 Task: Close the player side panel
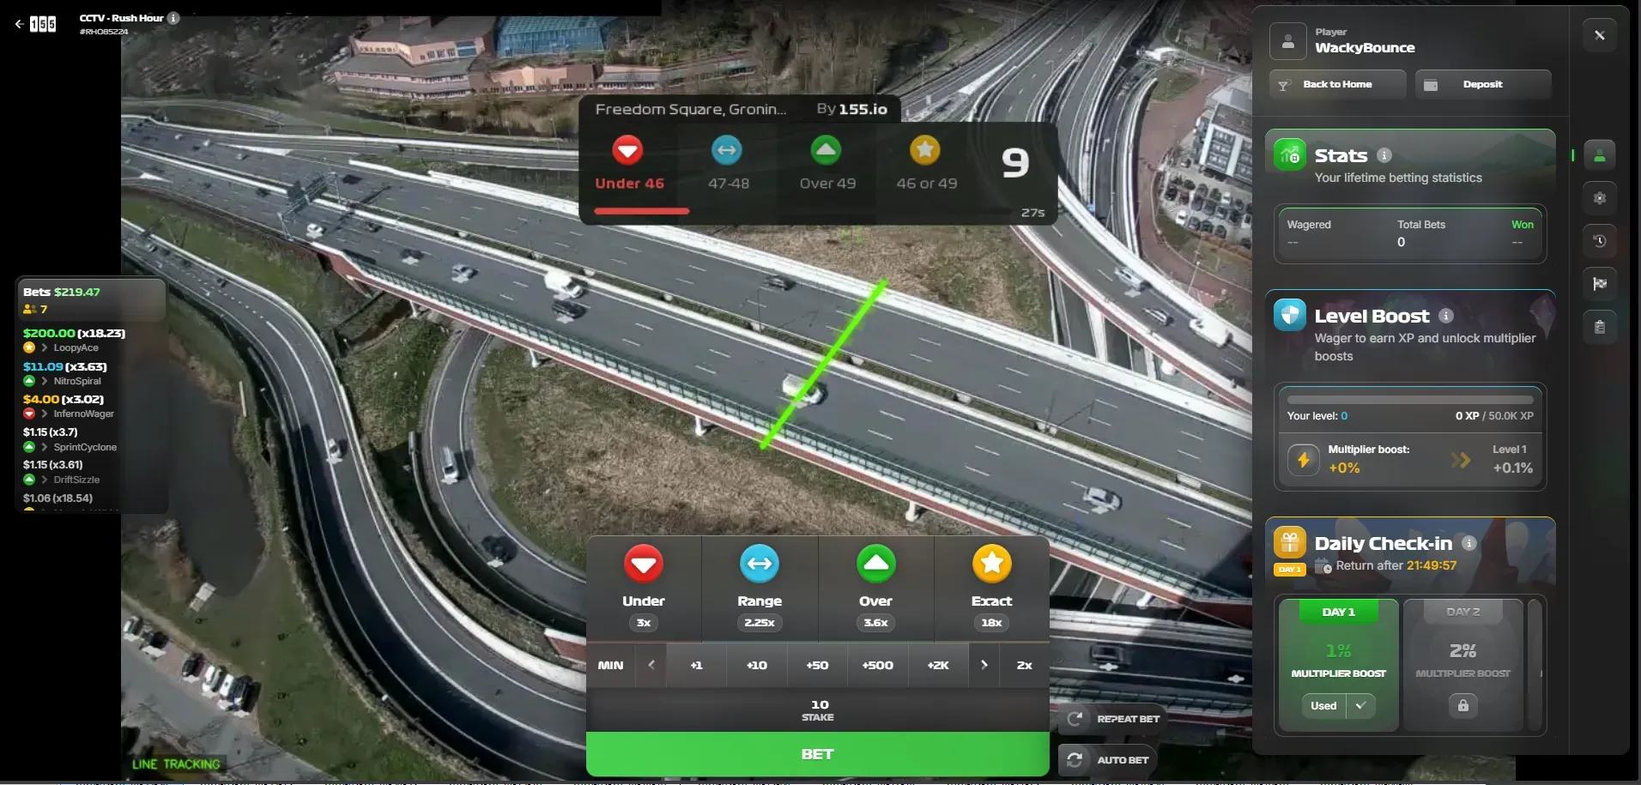point(1599,35)
